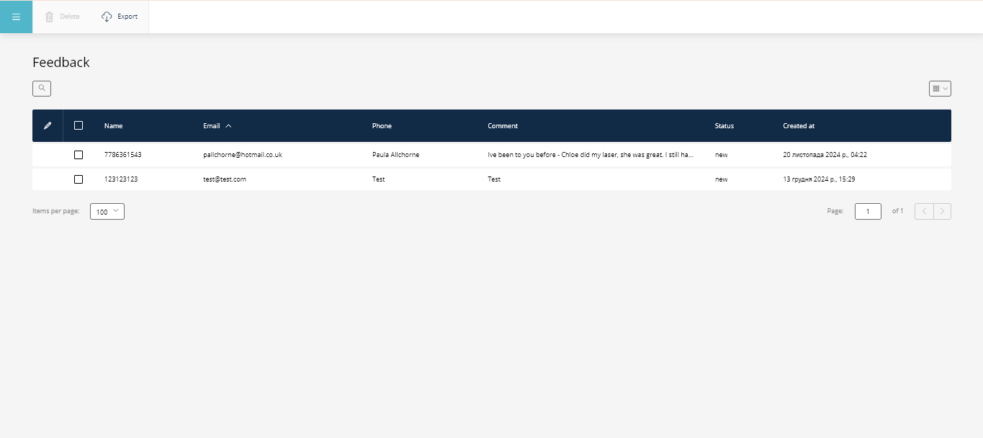
Task: Sort by the Name column header
Action: [x=113, y=126]
